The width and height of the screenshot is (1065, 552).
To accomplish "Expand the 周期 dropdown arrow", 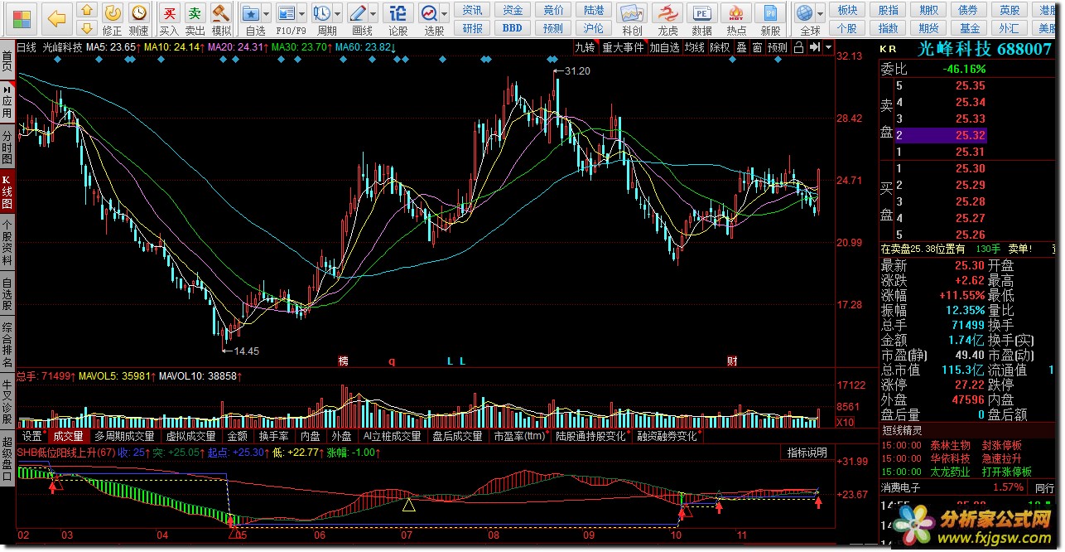I will click(x=338, y=14).
